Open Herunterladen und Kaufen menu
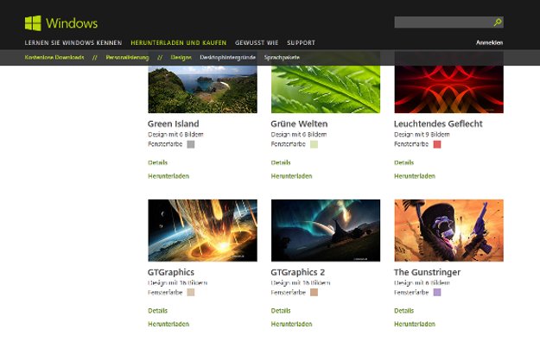 coord(178,42)
